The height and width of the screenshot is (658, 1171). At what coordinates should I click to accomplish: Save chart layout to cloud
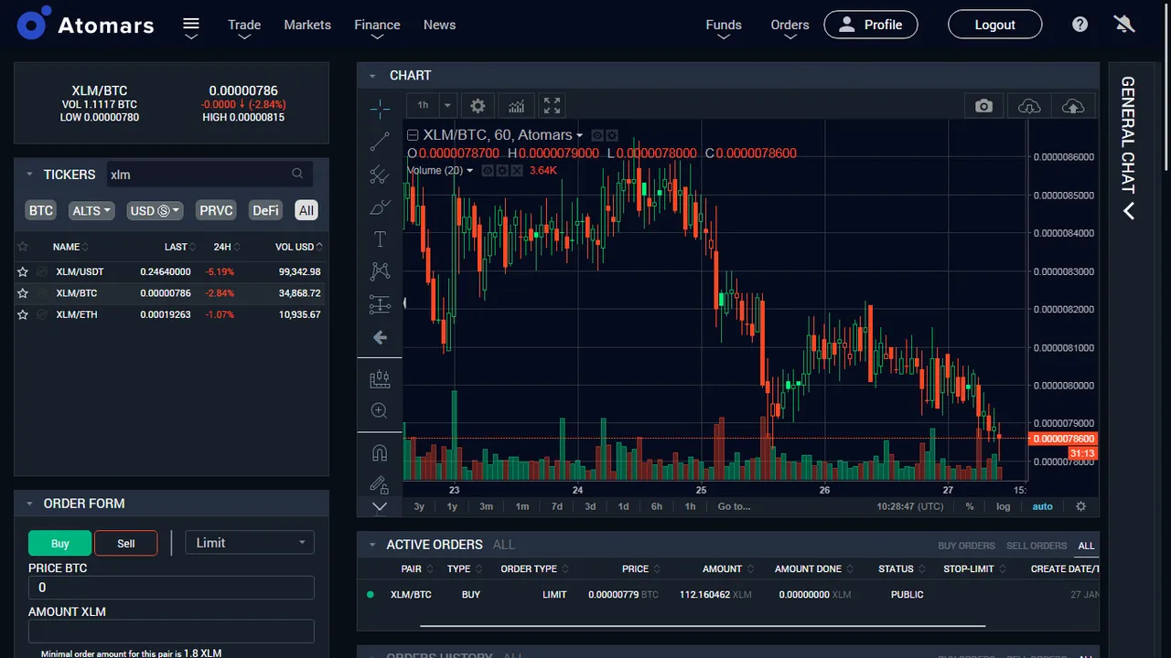pos(1073,106)
